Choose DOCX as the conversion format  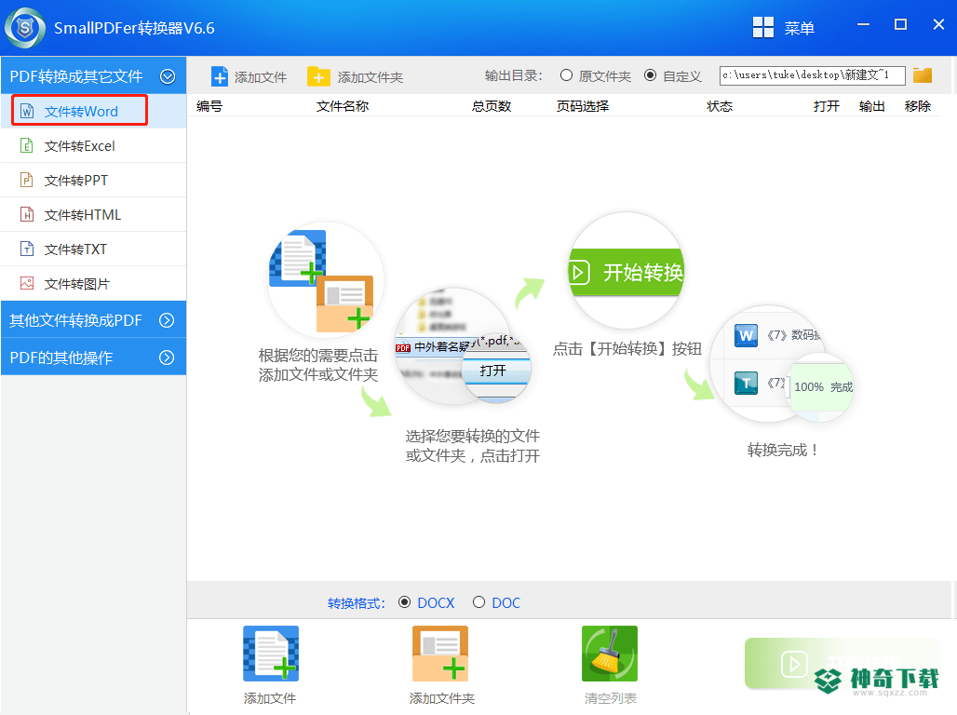coord(404,602)
